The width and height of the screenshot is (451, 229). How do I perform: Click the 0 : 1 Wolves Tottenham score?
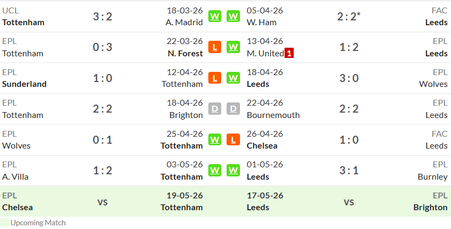pos(103,140)
